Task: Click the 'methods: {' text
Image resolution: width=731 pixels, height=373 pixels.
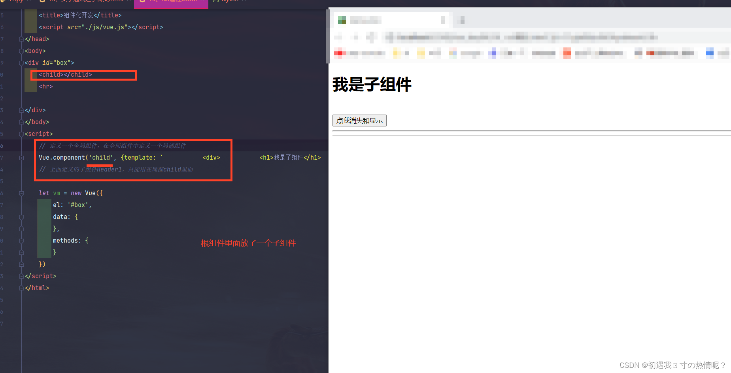Action: tap(71, 240)
